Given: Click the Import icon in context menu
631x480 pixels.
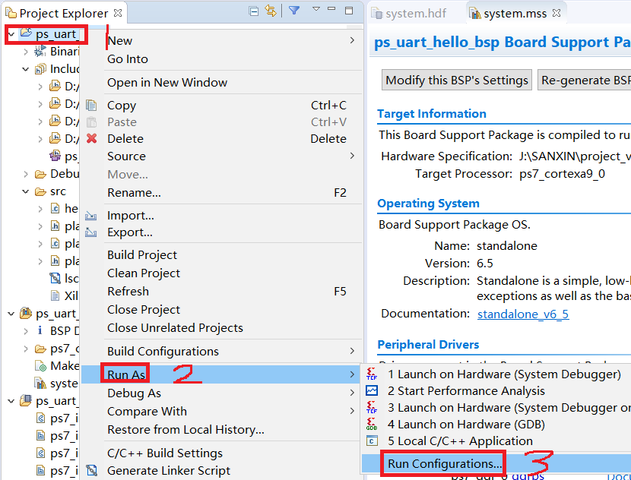Looking at the screenshot, I should (92, 216).
